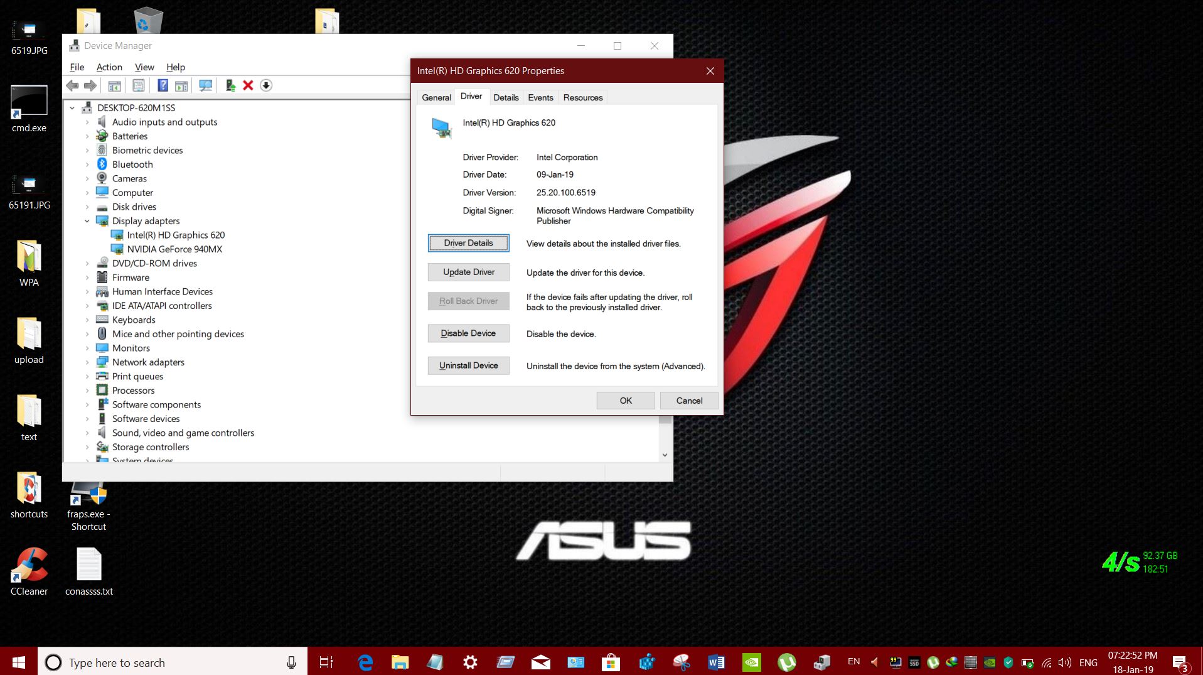Select the CCleaner desktop icon

(x=29, y=571)
